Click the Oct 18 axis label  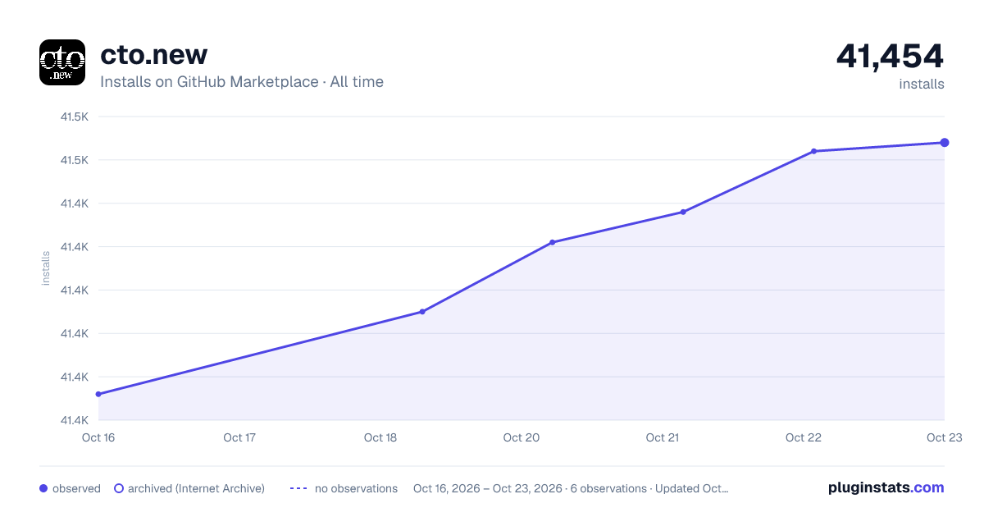[380, 437]
